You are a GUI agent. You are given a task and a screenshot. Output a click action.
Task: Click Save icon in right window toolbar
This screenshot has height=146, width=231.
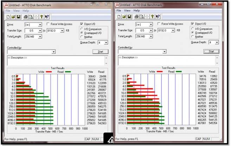129,16
